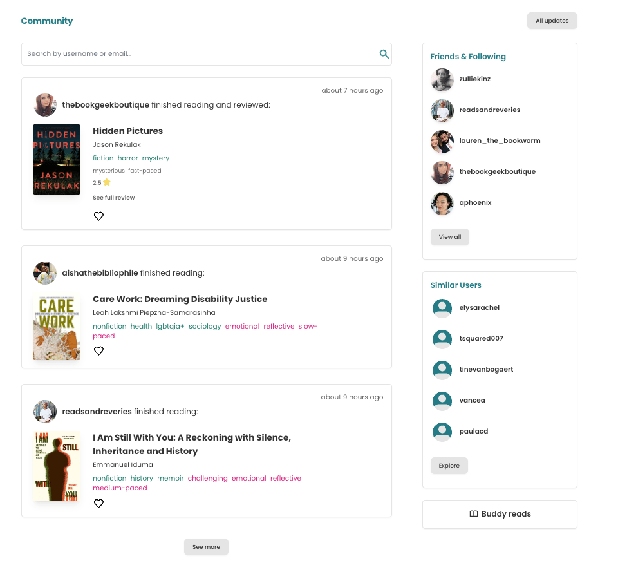
Task: Click about 7 hours ago timestamp
Action: pos(352,90)
